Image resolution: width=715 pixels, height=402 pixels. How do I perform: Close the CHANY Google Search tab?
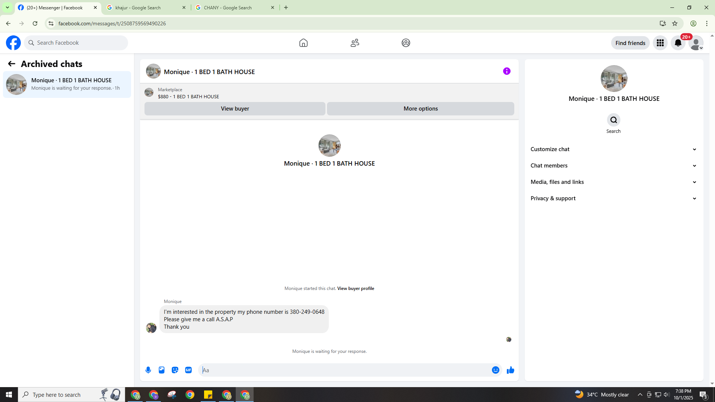click(273, 7)
